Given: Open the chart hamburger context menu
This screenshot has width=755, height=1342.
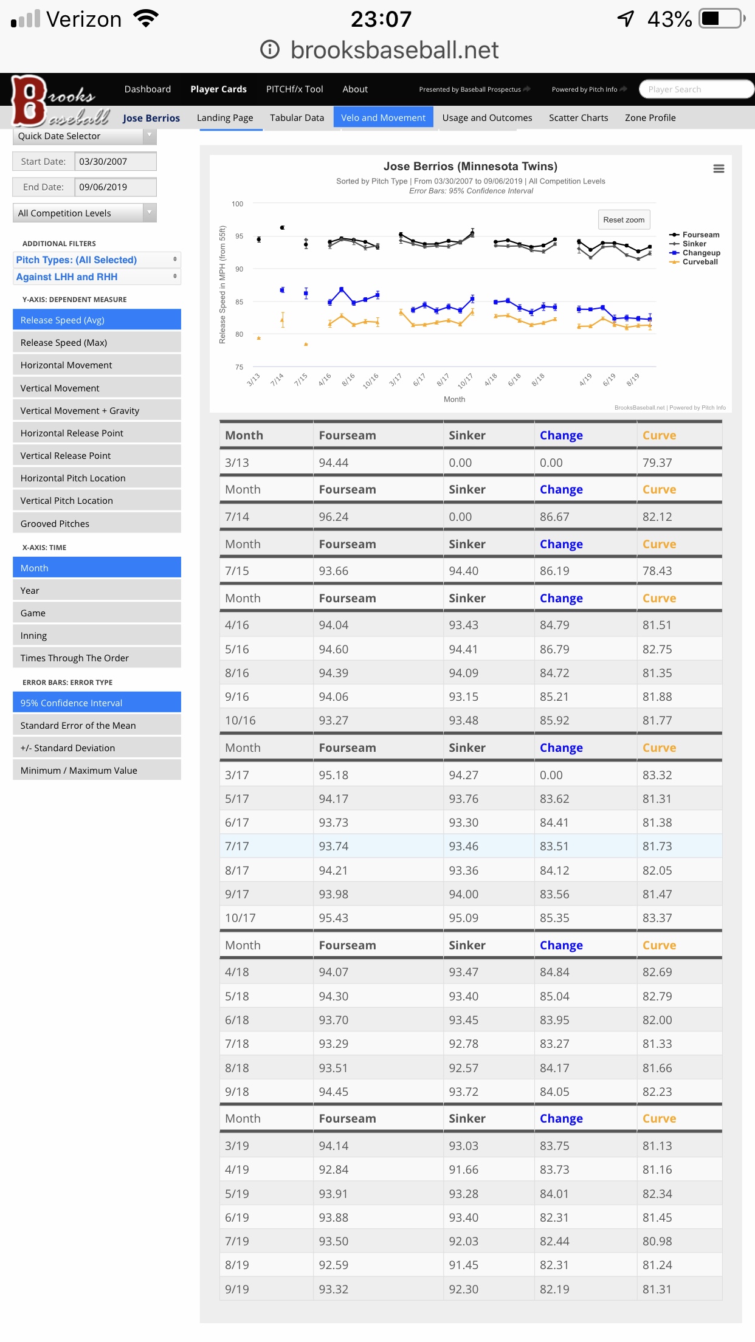Looking at the screenshot, I should [718, 169].
